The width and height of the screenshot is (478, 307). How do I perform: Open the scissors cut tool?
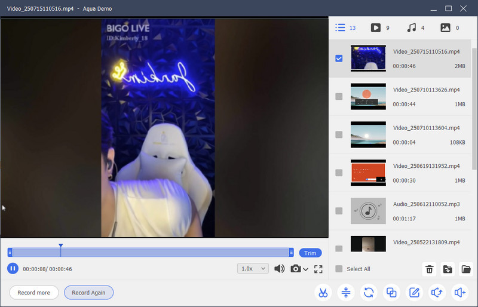click(323, 293)
